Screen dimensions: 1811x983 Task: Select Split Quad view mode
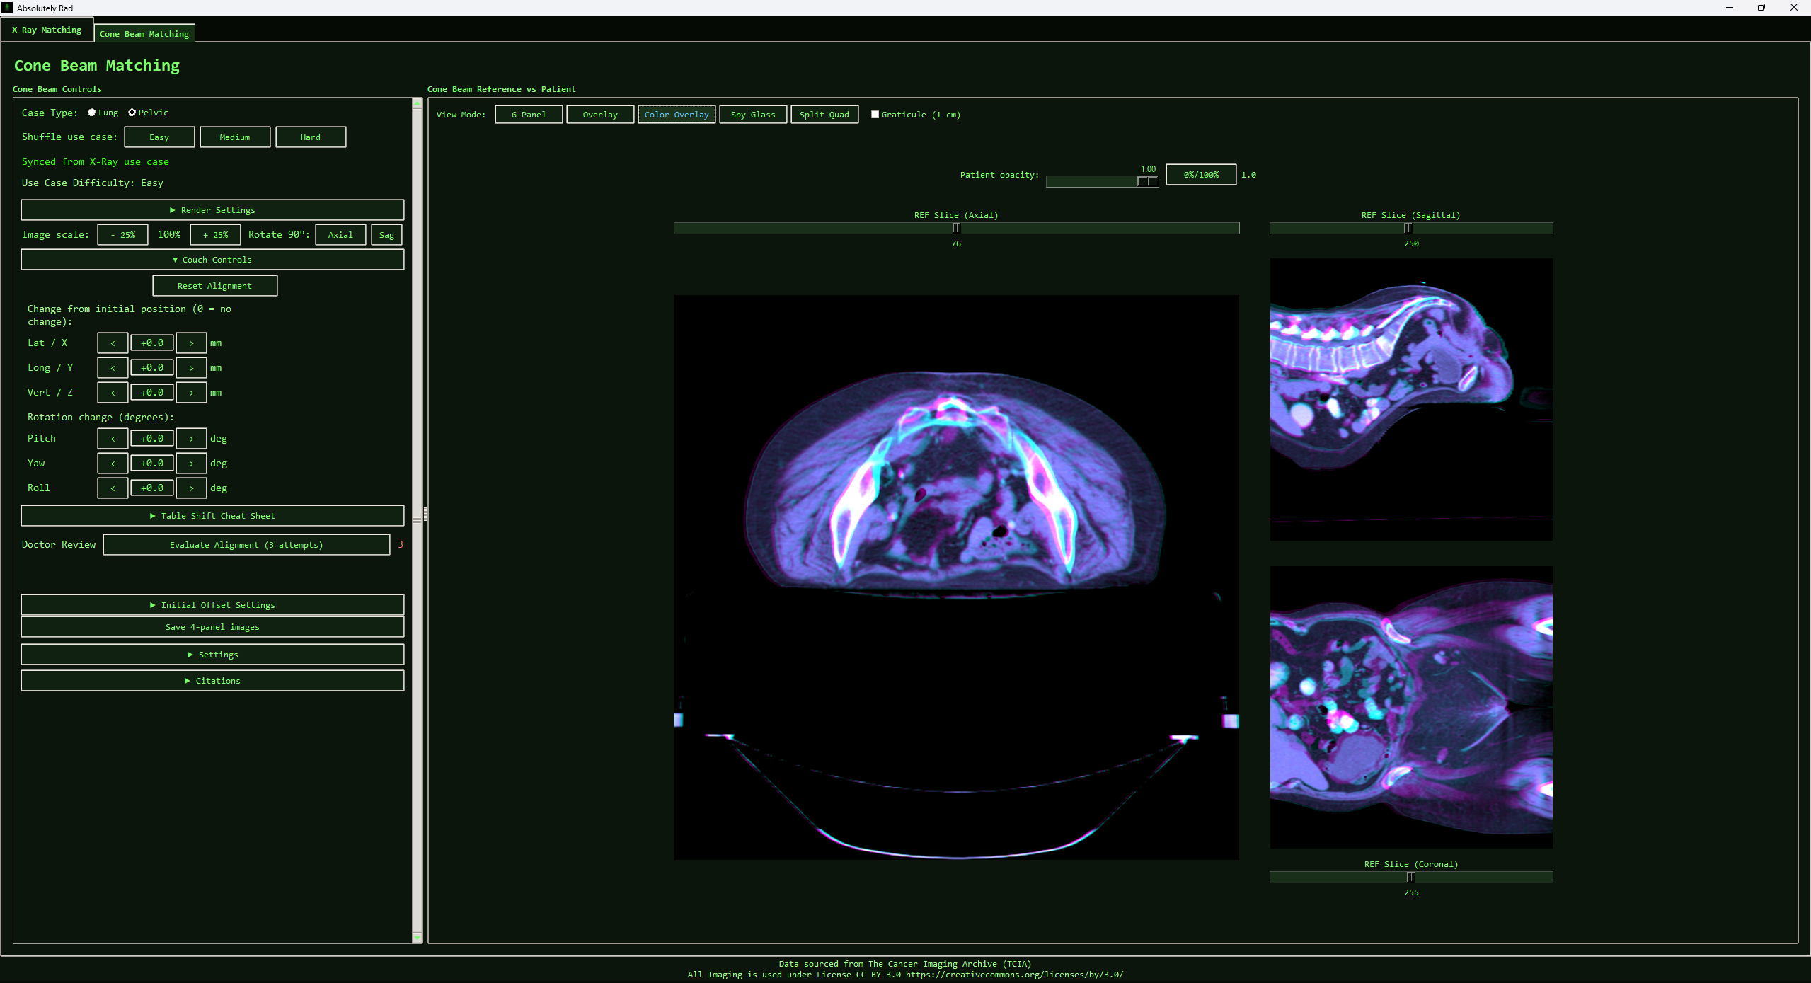point(824,114)
